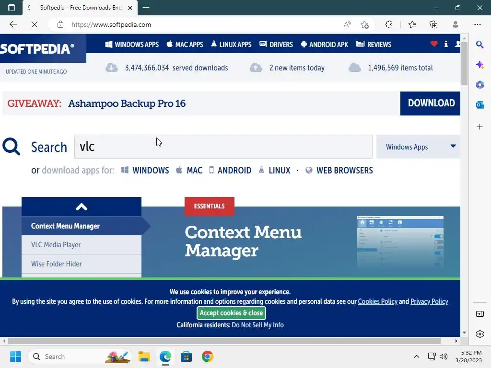Open Linux Apps menu
The width and height of the screenshot is (491, 368).
pyautogui.click(x=231, y=45)
